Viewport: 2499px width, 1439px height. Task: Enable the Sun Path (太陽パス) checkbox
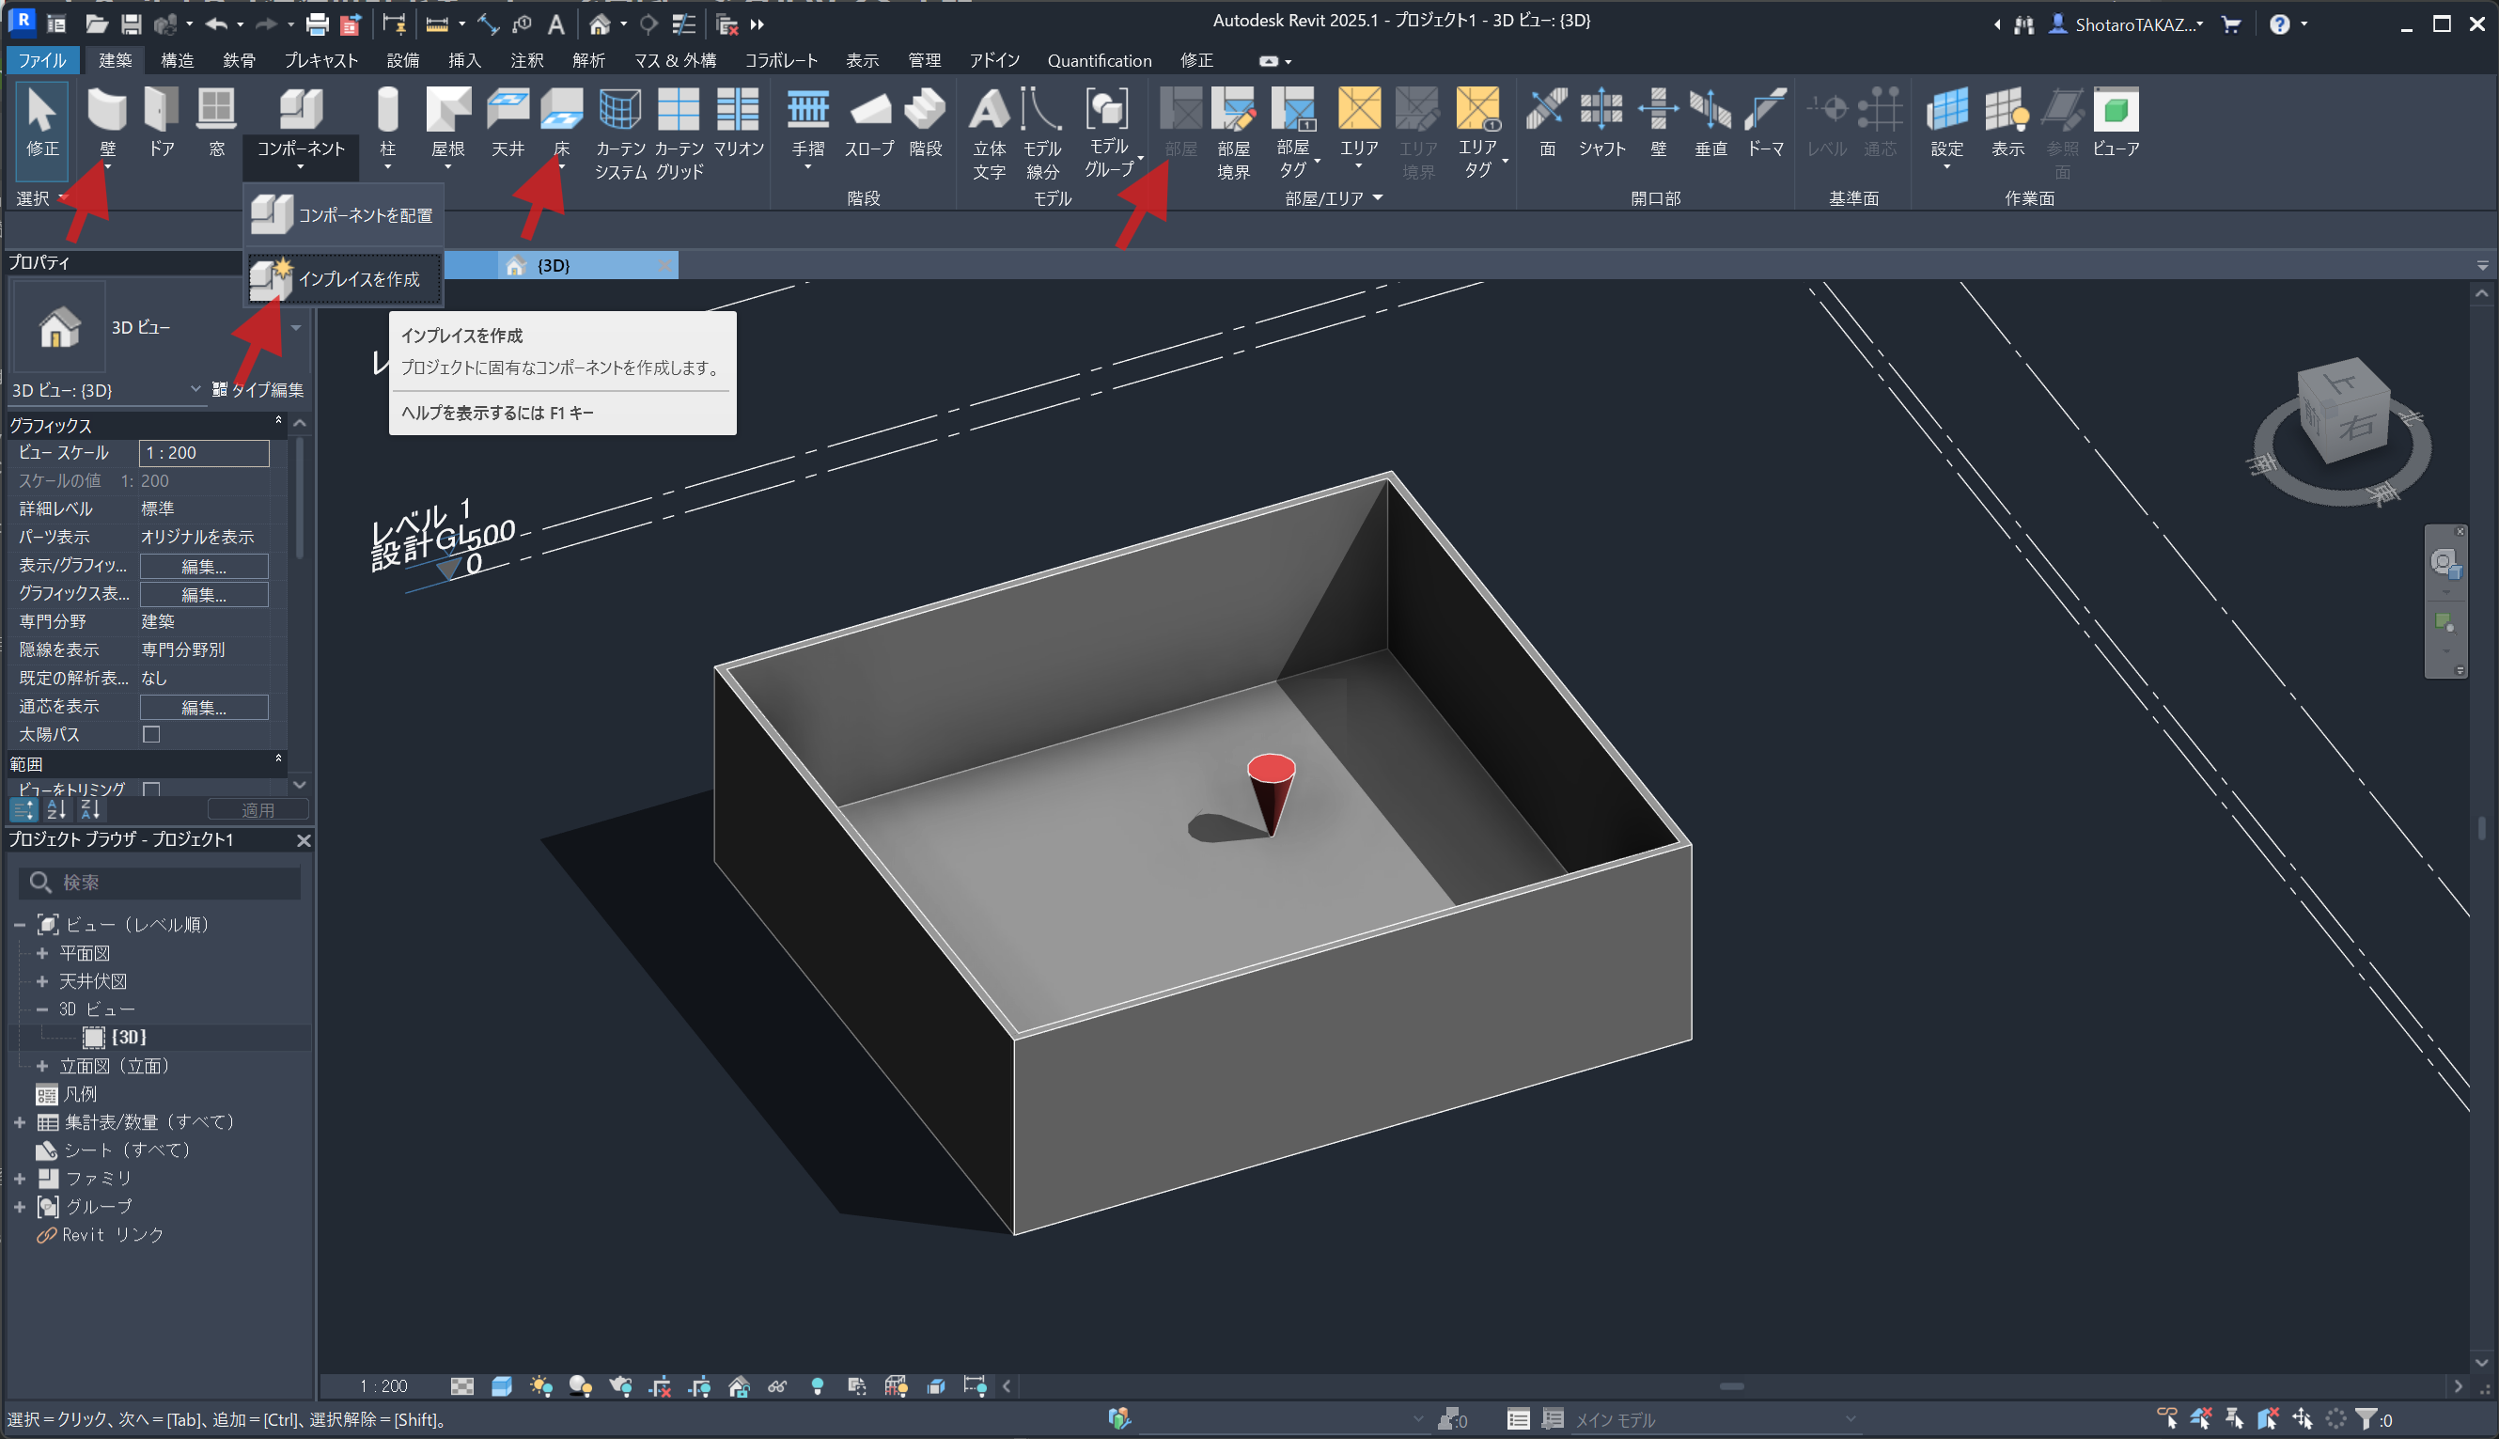pyautogui.click(x=151, y=734)
